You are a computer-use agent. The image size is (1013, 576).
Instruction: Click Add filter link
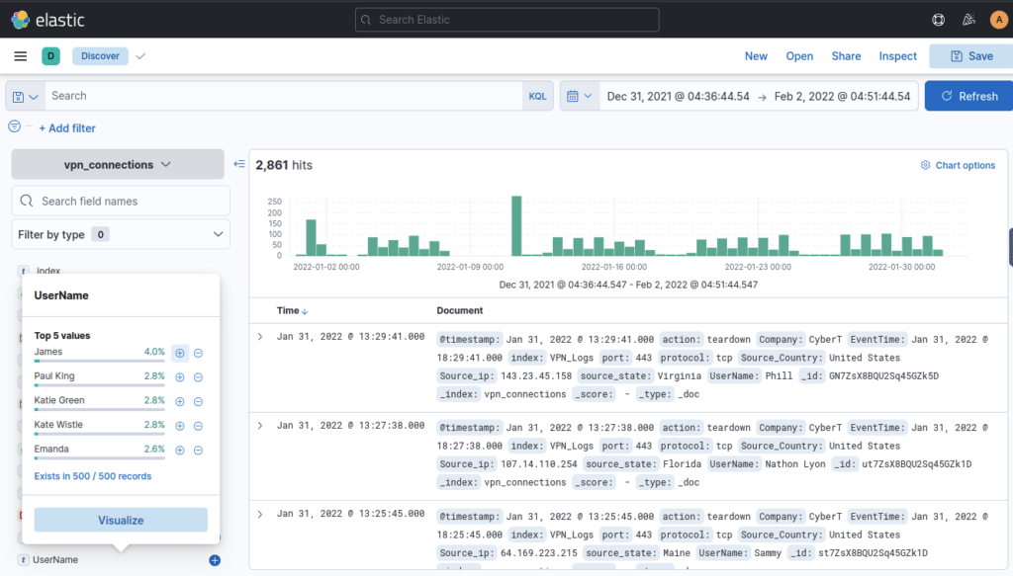click(x=67, y=128)
